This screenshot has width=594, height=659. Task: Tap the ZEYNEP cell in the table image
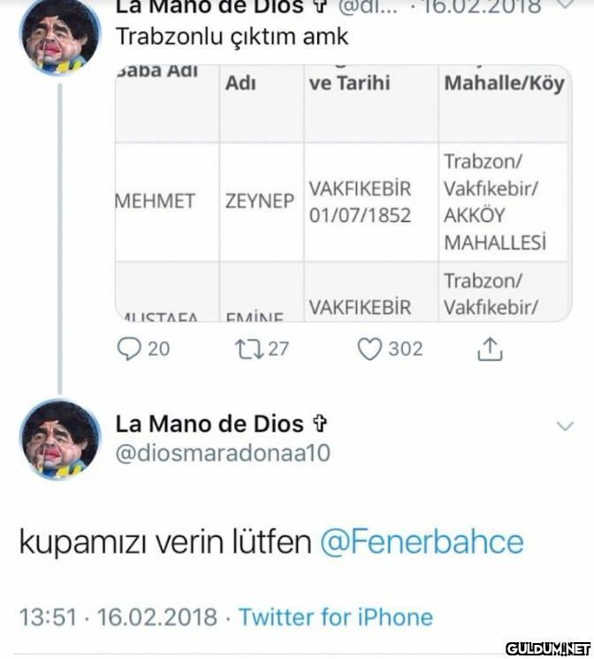point(260,202)
